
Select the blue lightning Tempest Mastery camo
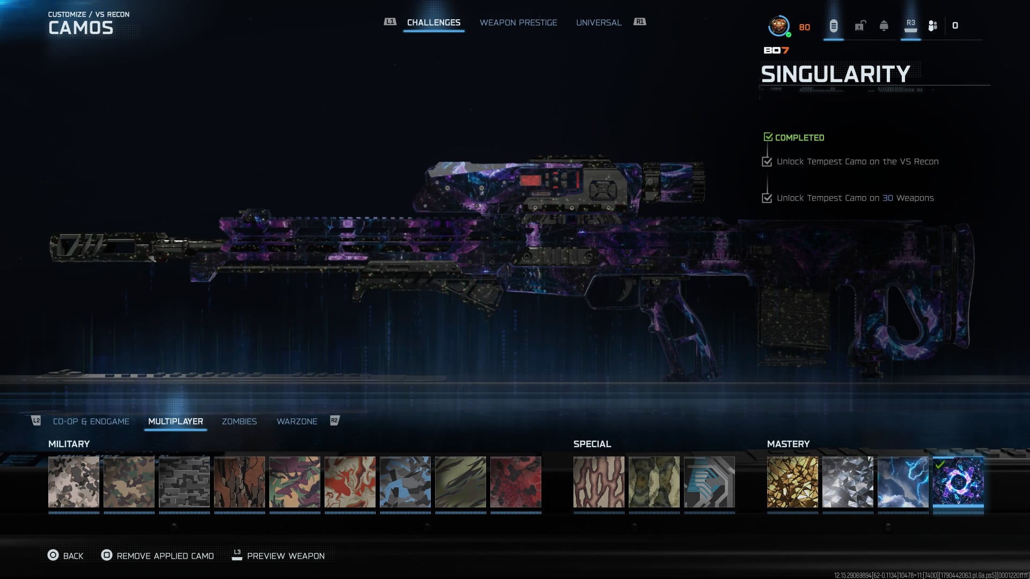[x=903, y=482]
